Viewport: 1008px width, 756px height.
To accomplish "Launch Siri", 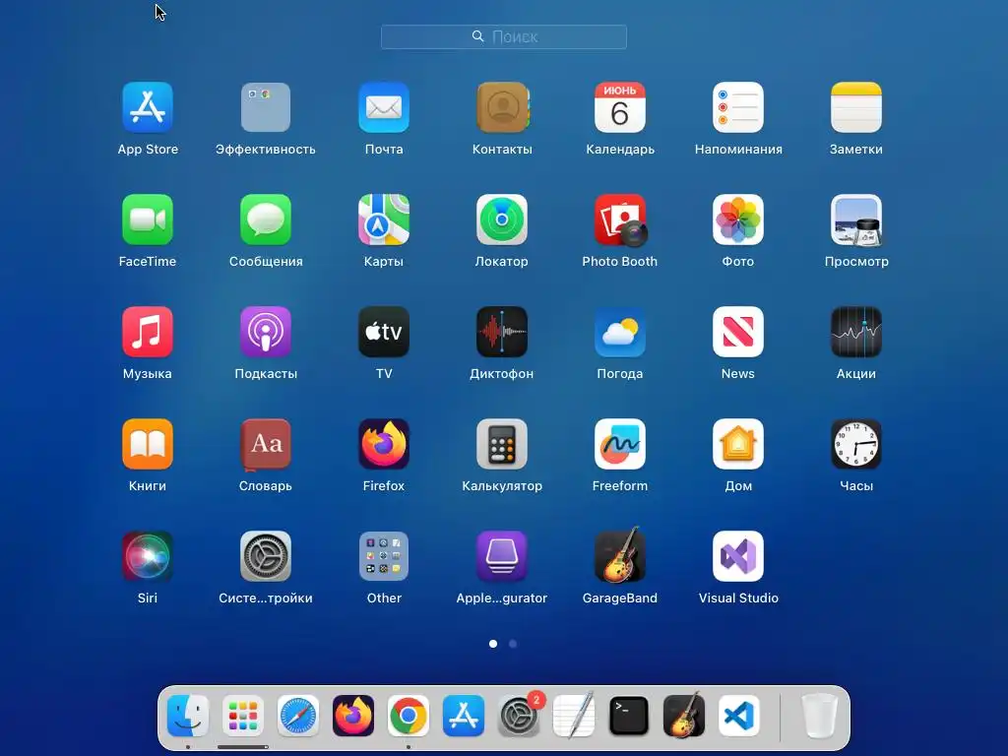I will tap(148, 556).
